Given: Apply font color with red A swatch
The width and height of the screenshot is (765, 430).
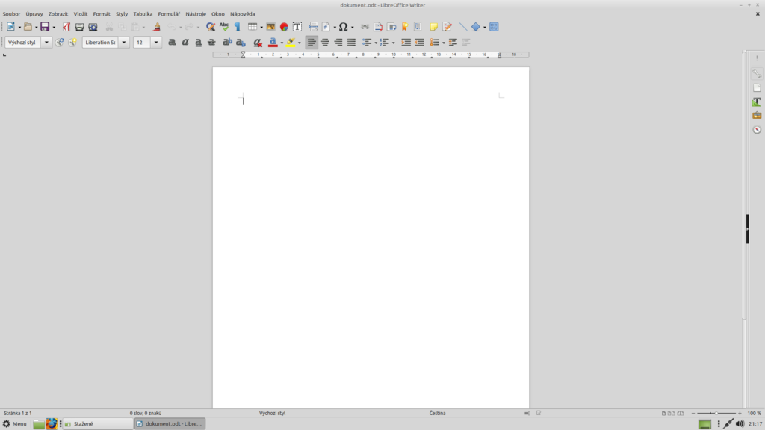Looking at the screenshot, I should tap(273, 43).
